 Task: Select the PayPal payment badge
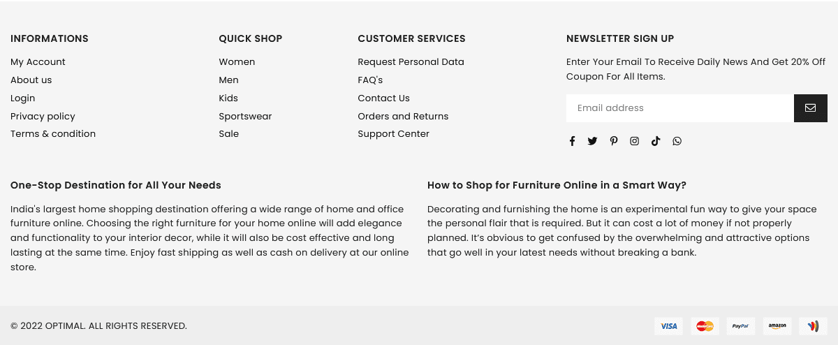pos(740,326)
